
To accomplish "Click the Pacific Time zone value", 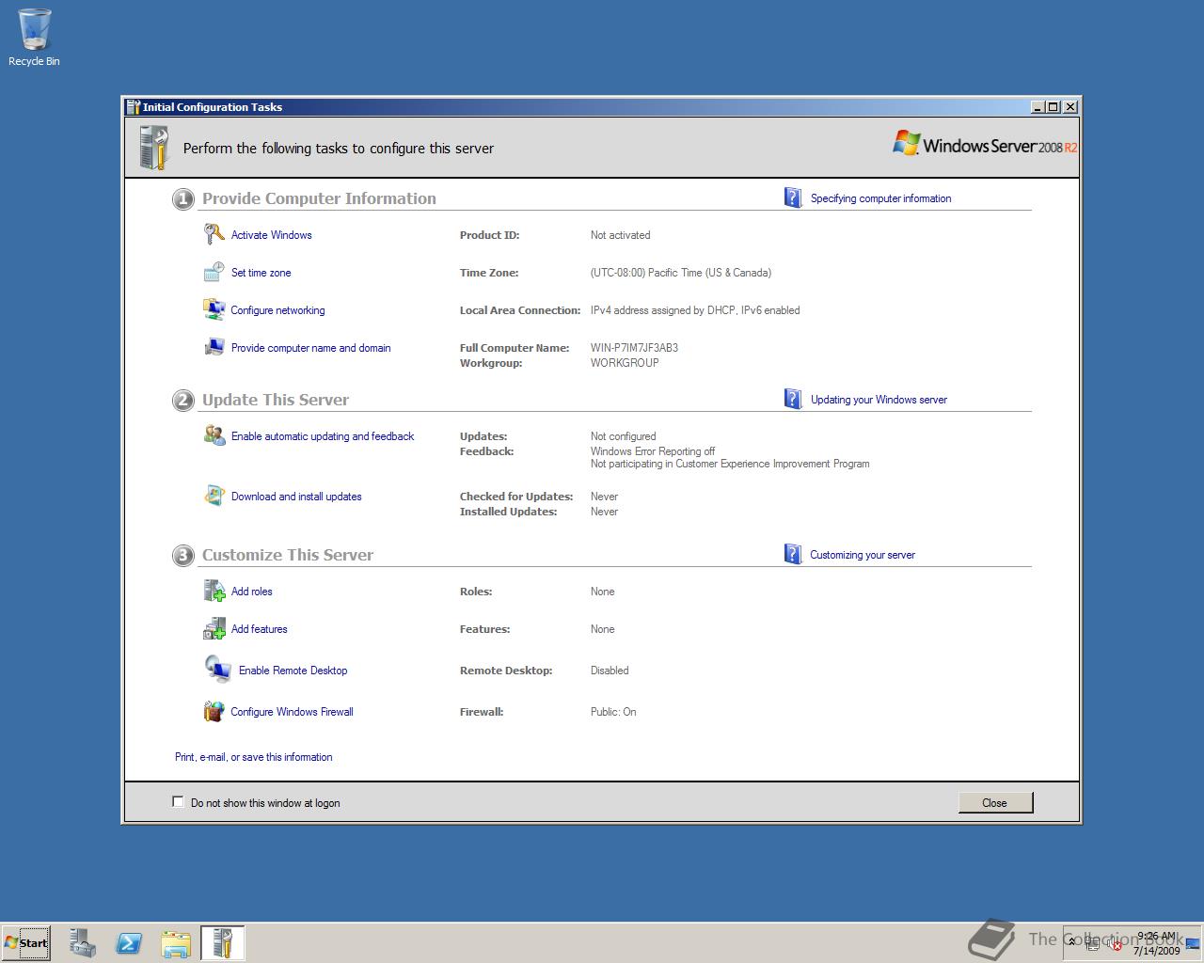I will pyautogui.click(x=681, y=273).
